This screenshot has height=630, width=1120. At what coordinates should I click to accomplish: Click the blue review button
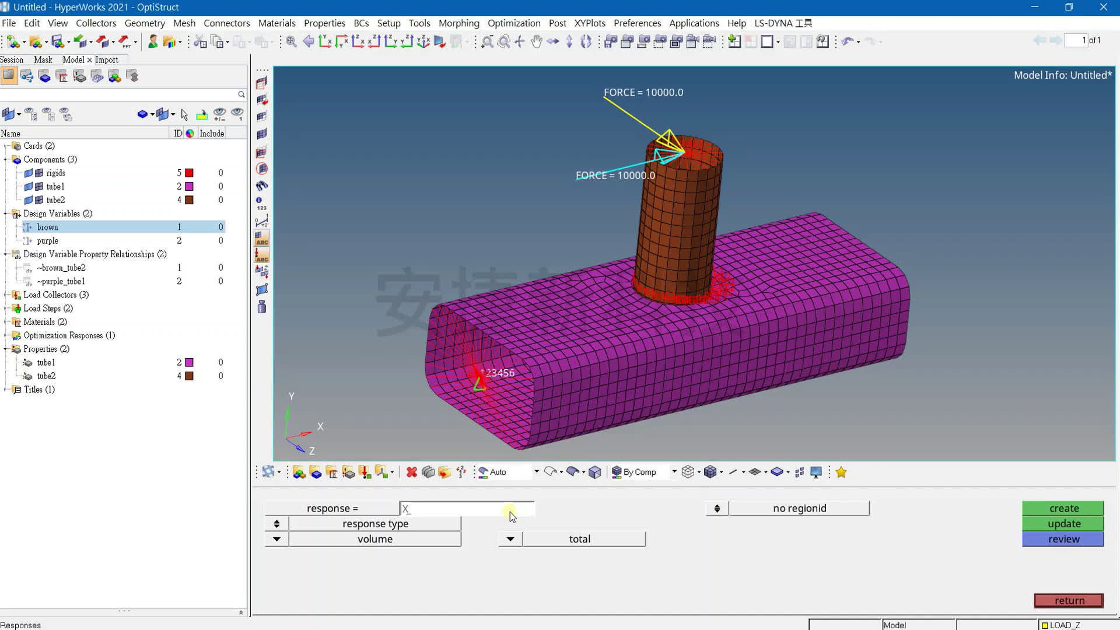[1063, 539]
